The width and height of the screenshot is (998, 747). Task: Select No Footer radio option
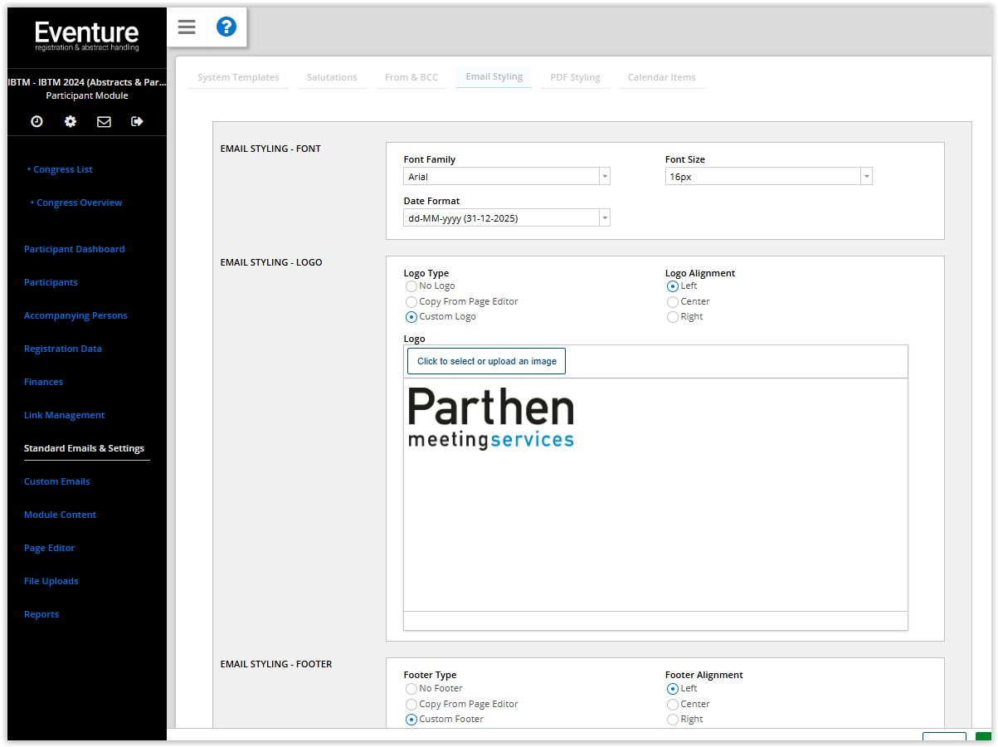[411, 689]
